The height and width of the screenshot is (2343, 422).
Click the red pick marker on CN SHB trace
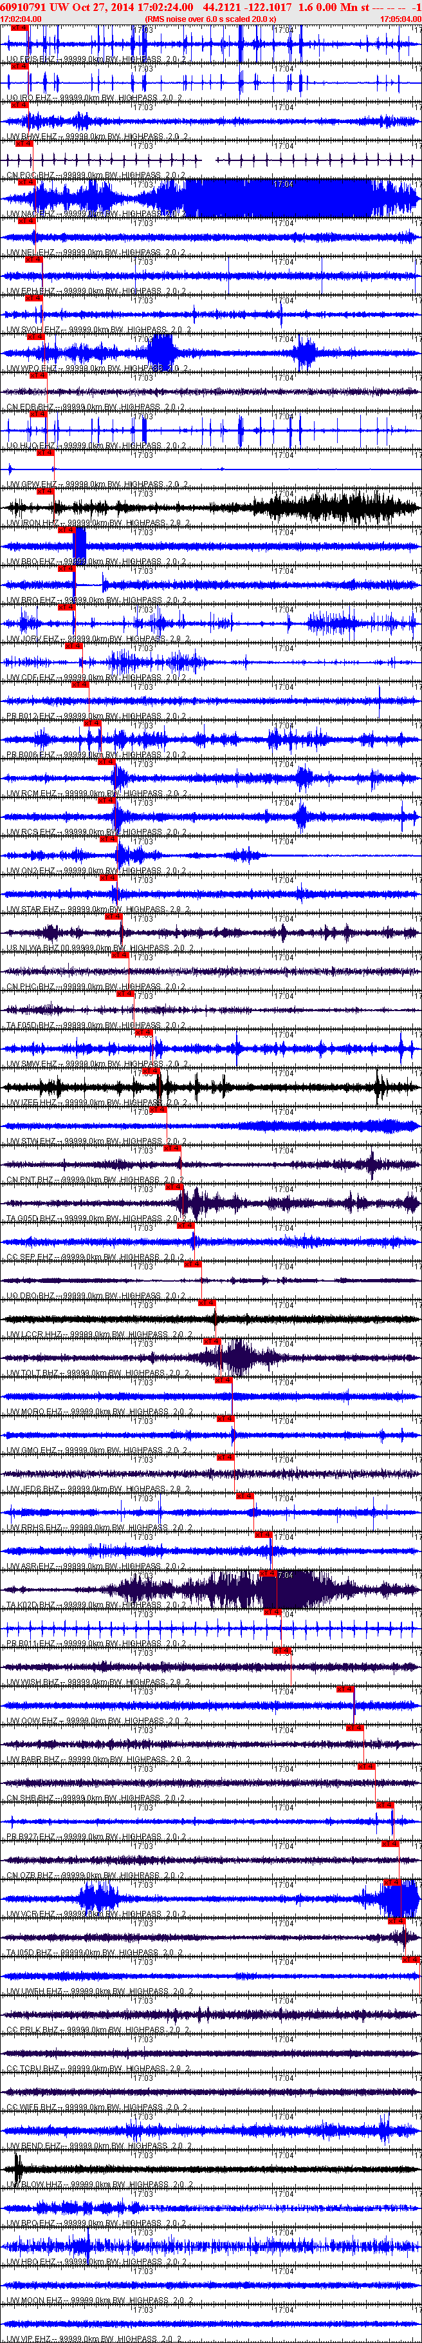[x=366, y=1767]
